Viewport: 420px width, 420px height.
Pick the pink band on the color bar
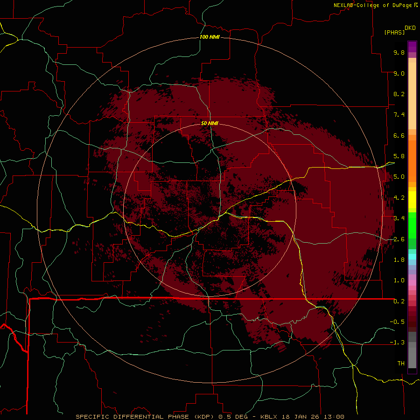[412, 283]
